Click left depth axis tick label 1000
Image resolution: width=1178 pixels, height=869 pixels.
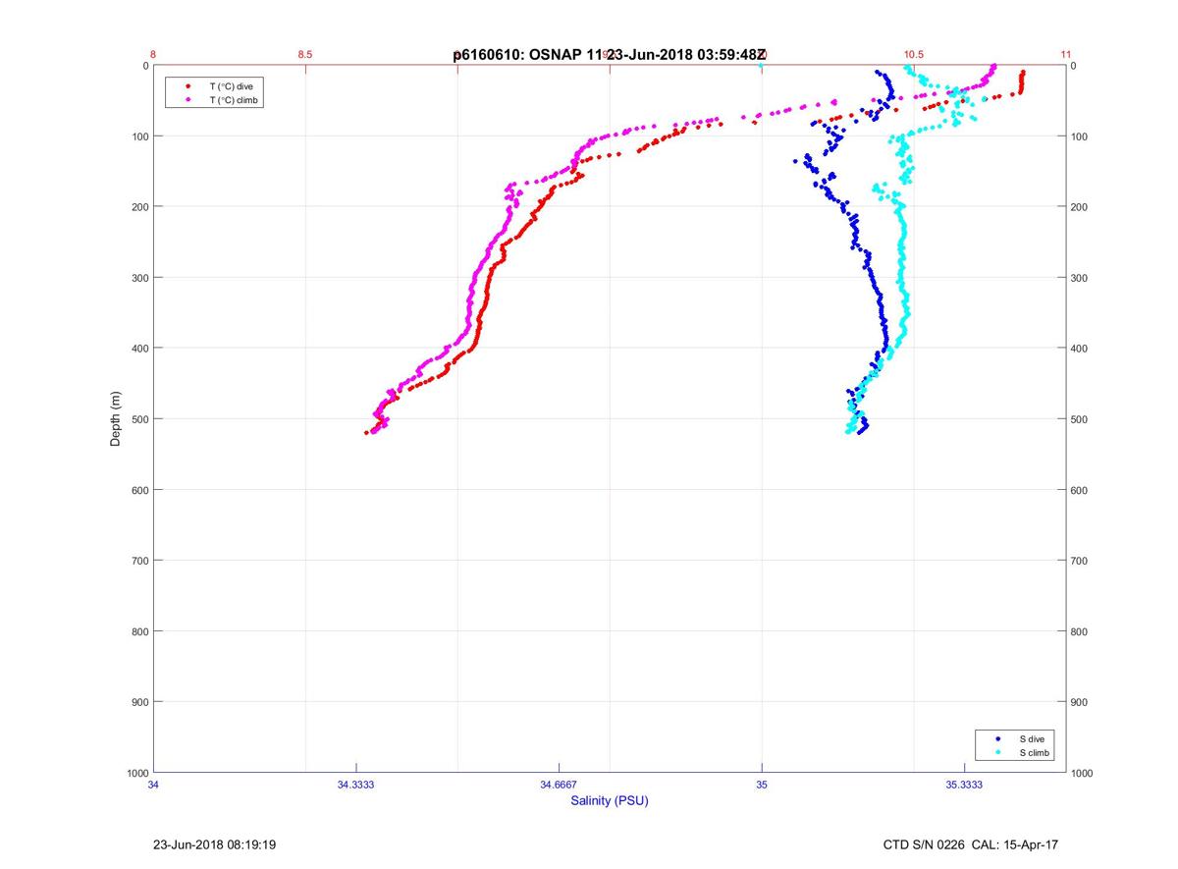(136, 773)
